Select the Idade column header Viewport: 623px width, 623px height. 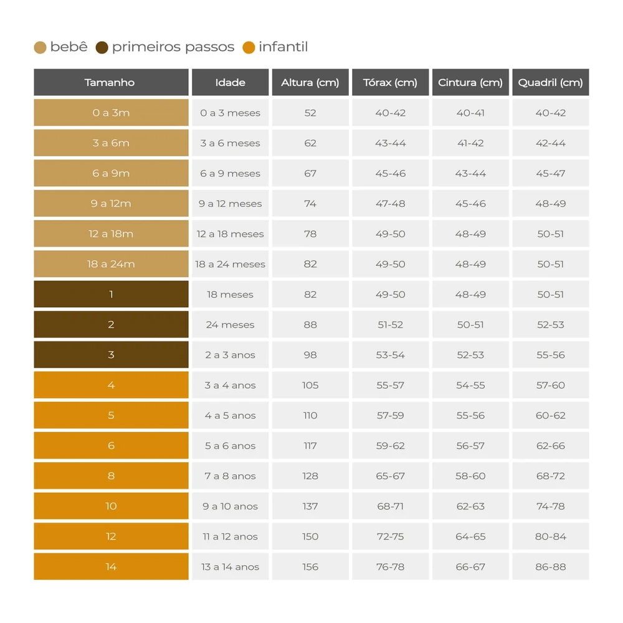tap(230, 82)
